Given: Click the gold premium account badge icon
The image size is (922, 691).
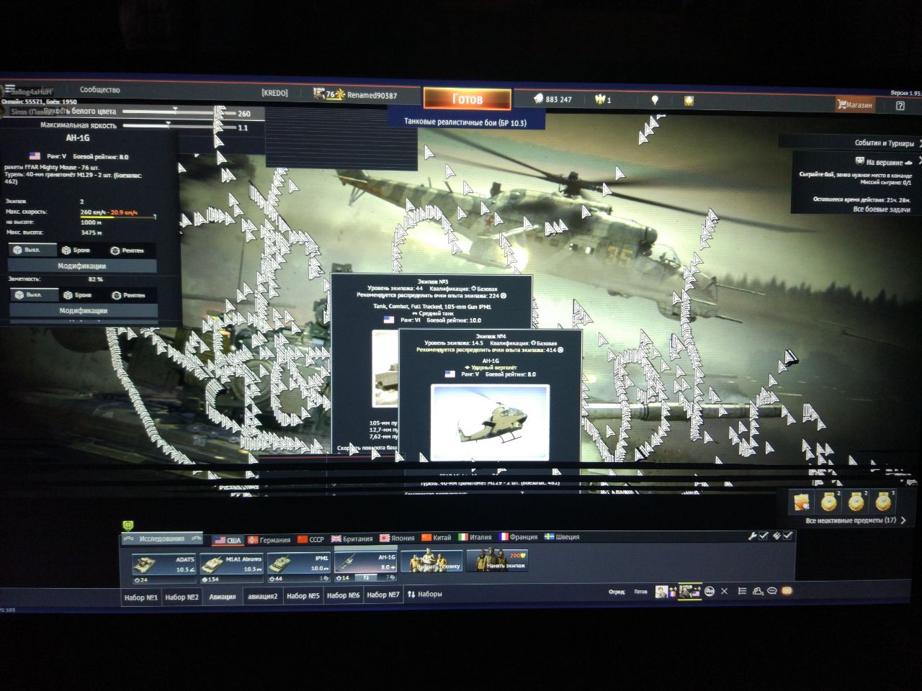Looking at the screenshot, I should [x=688, y=101].
